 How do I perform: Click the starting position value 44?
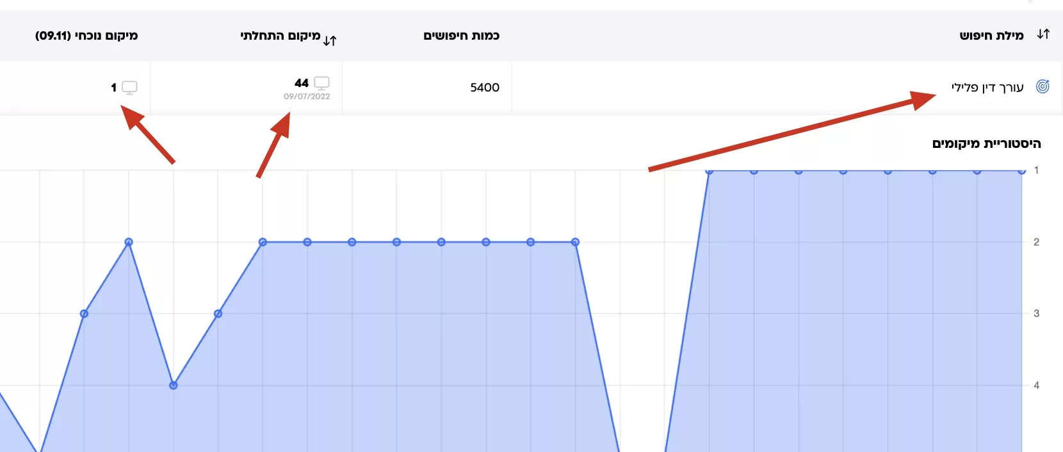(x=302, y=83)
